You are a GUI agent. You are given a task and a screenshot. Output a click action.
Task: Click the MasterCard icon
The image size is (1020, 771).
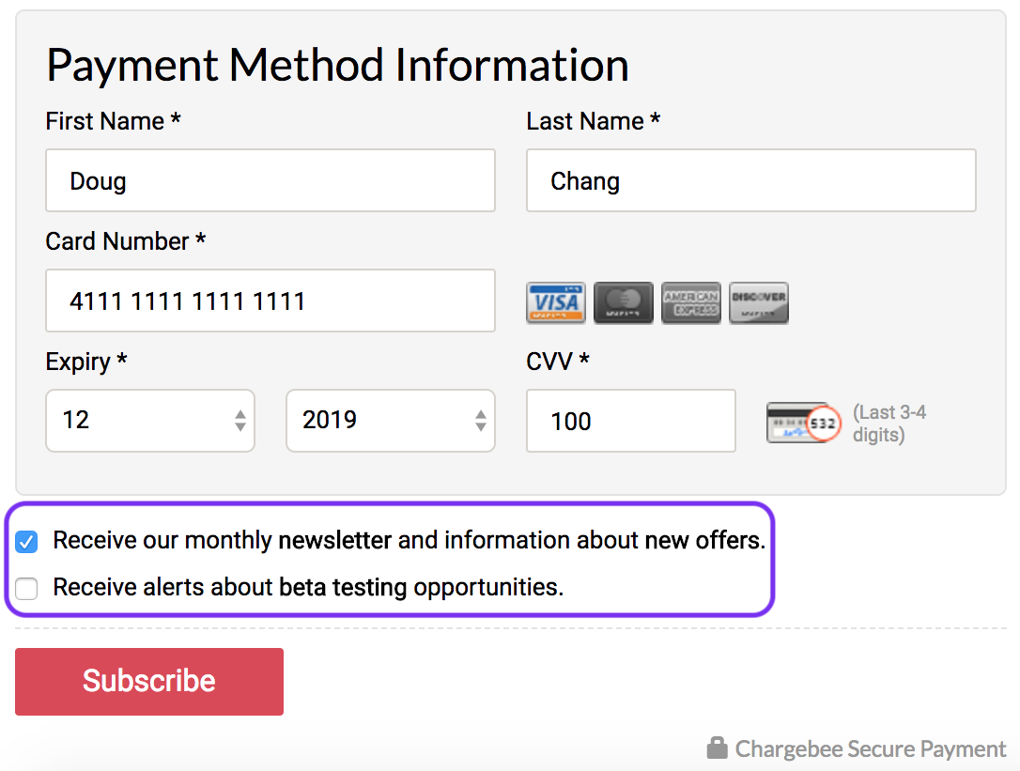[624, 302]
